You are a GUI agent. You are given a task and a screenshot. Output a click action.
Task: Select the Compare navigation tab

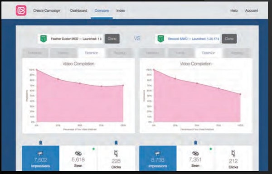(x=102, y=11)
